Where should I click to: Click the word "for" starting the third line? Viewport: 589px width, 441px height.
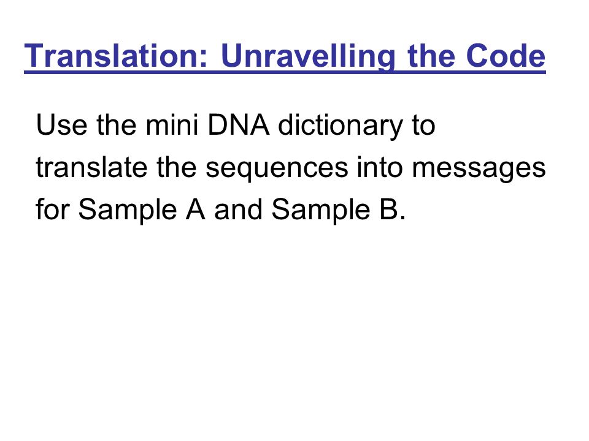coord(52,208)
